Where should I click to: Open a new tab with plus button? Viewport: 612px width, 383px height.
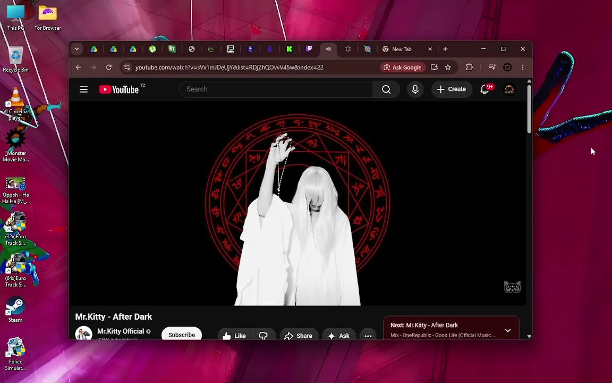click(445, 49)
